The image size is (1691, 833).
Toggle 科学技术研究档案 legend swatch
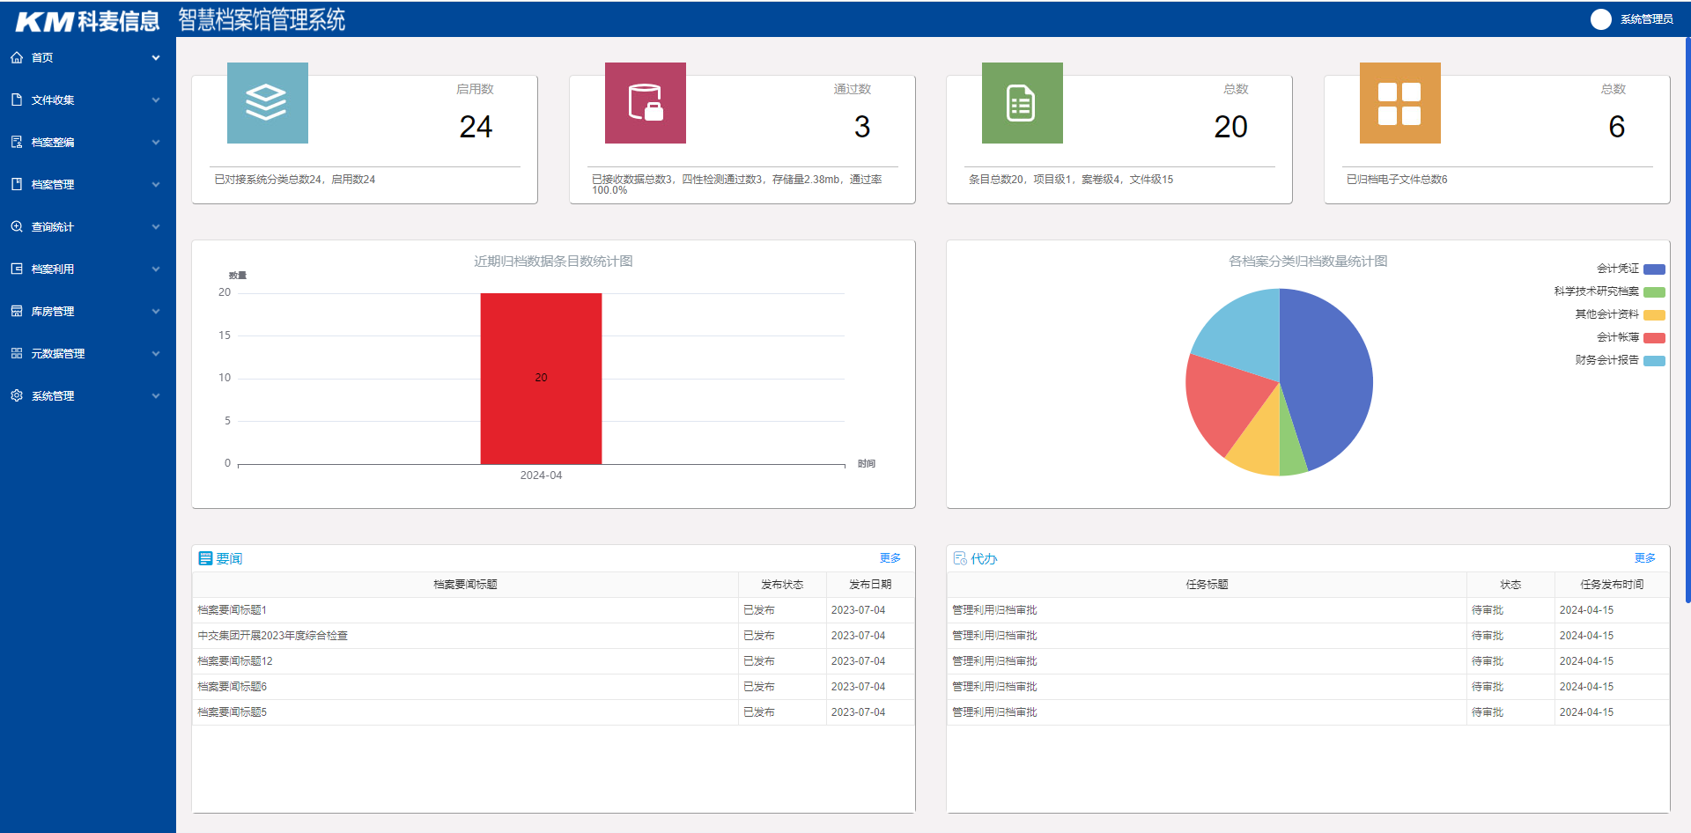[x=1654, y=292]
